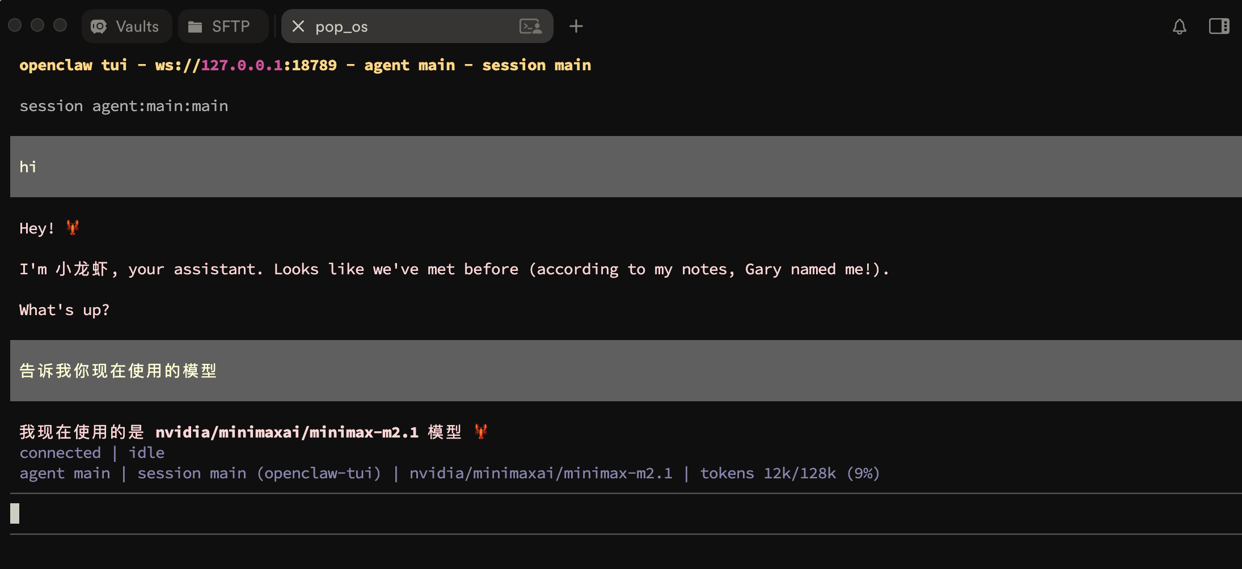Image resolution: width=1242 pixels, height=569 pixels.
Task: Close the pop_os tab with X
Action: click(x=298, y=27)
